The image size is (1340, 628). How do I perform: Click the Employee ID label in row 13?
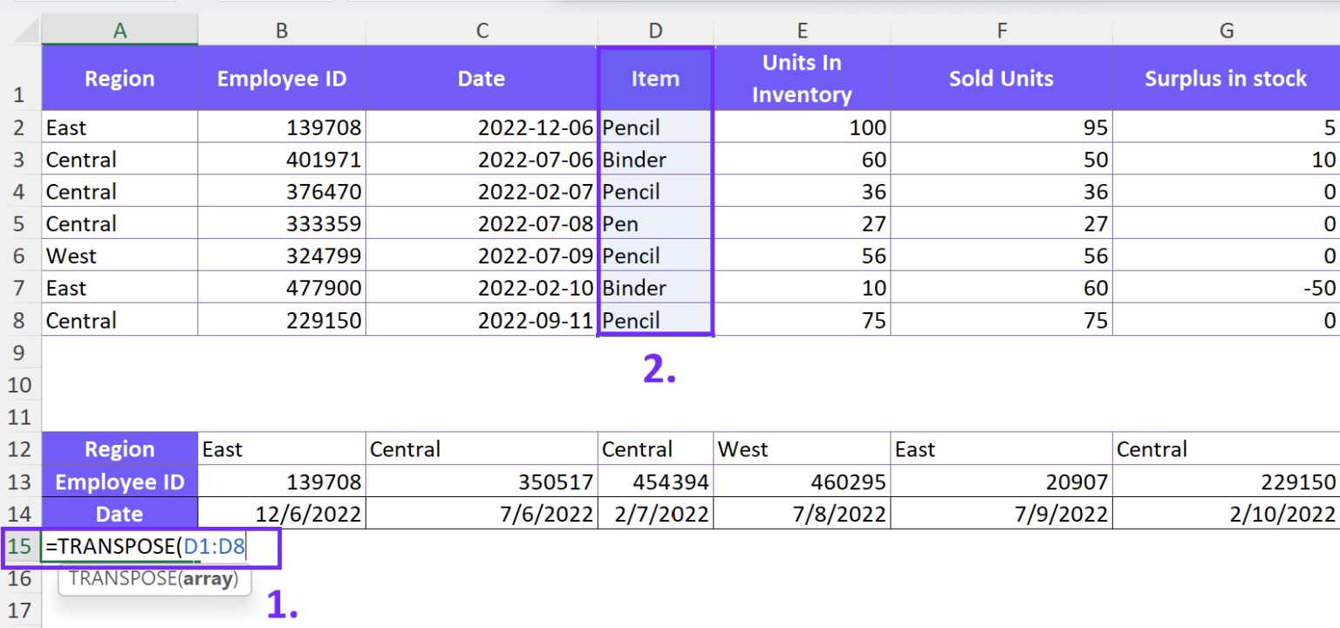point(119,481)
